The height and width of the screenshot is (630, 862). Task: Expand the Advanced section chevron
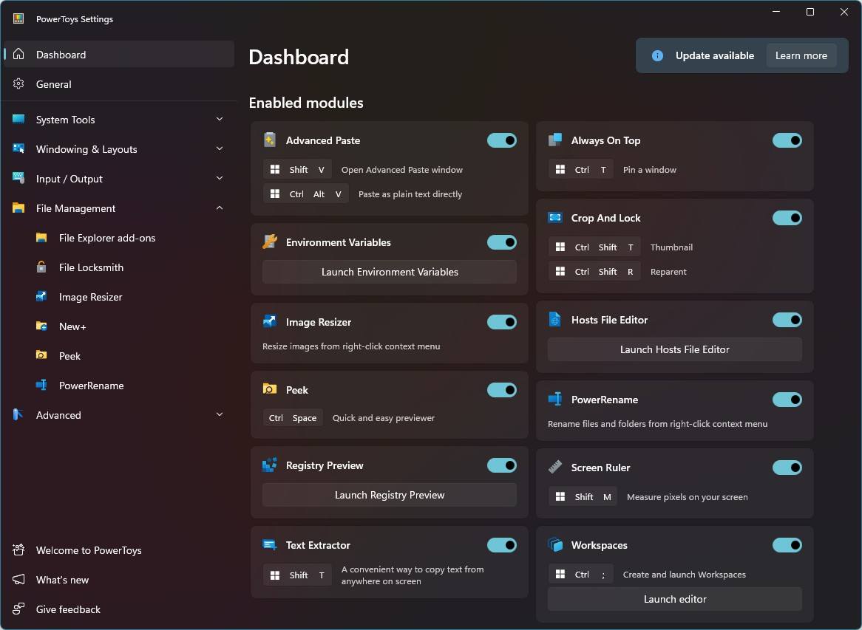coord(220,414)
